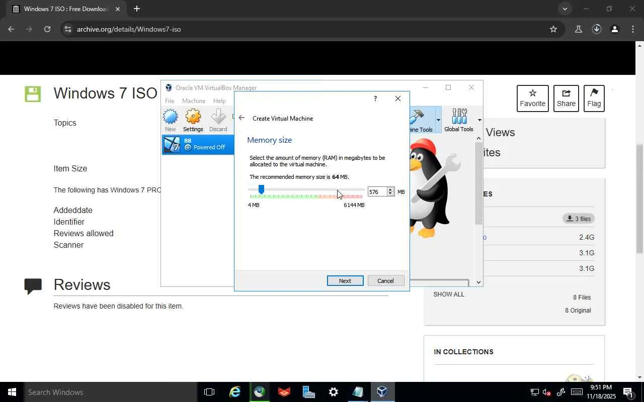Open the File menu in VirtualBox
The width and height of the screenshot is (644, 402).
170,101
